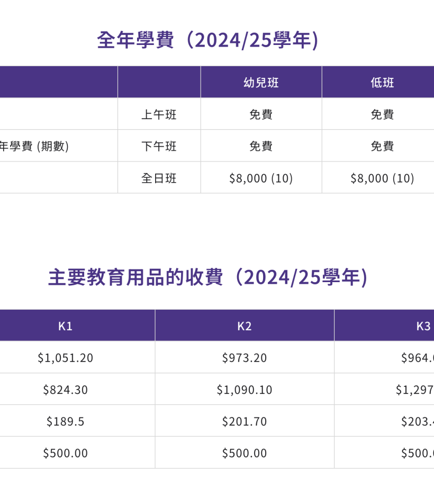This screenshot has height=487, width=434.
Task: Select the 幼兒班 column header
Action: point(261,83)
